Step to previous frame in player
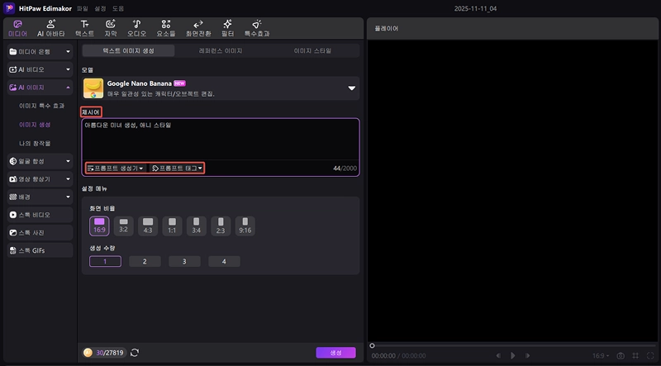661x366 pixels. 498,356
